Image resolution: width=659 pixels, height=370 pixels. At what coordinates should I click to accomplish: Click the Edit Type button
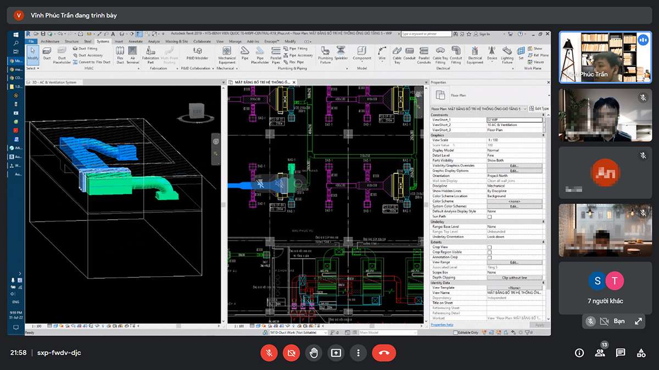tap(539, 109)
